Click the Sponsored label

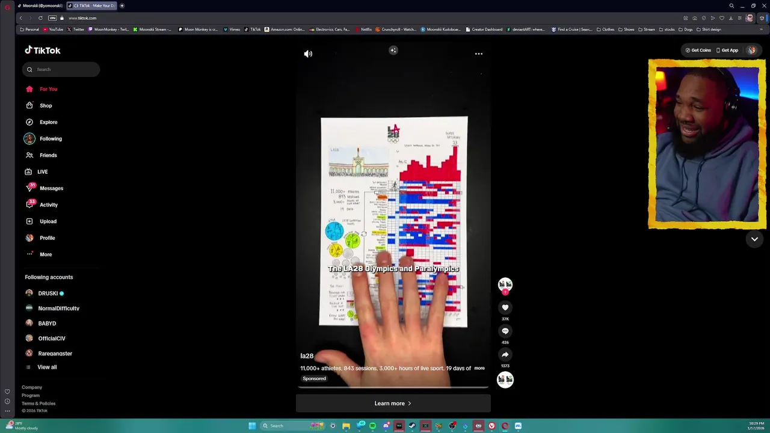pyautogui.click(x=314, y=378)
